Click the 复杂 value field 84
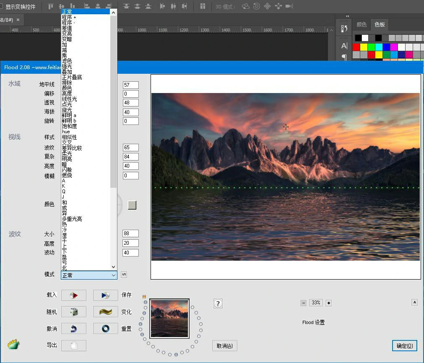Screen dimensions: 424x363 coord(131,157)
